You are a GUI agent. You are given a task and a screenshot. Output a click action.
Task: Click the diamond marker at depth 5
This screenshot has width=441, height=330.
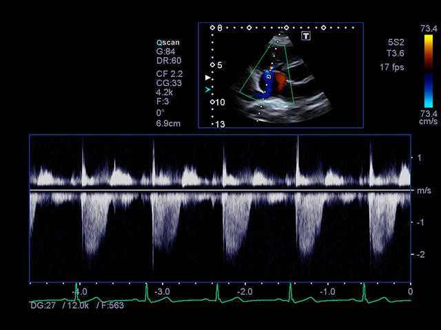(212, 65)
